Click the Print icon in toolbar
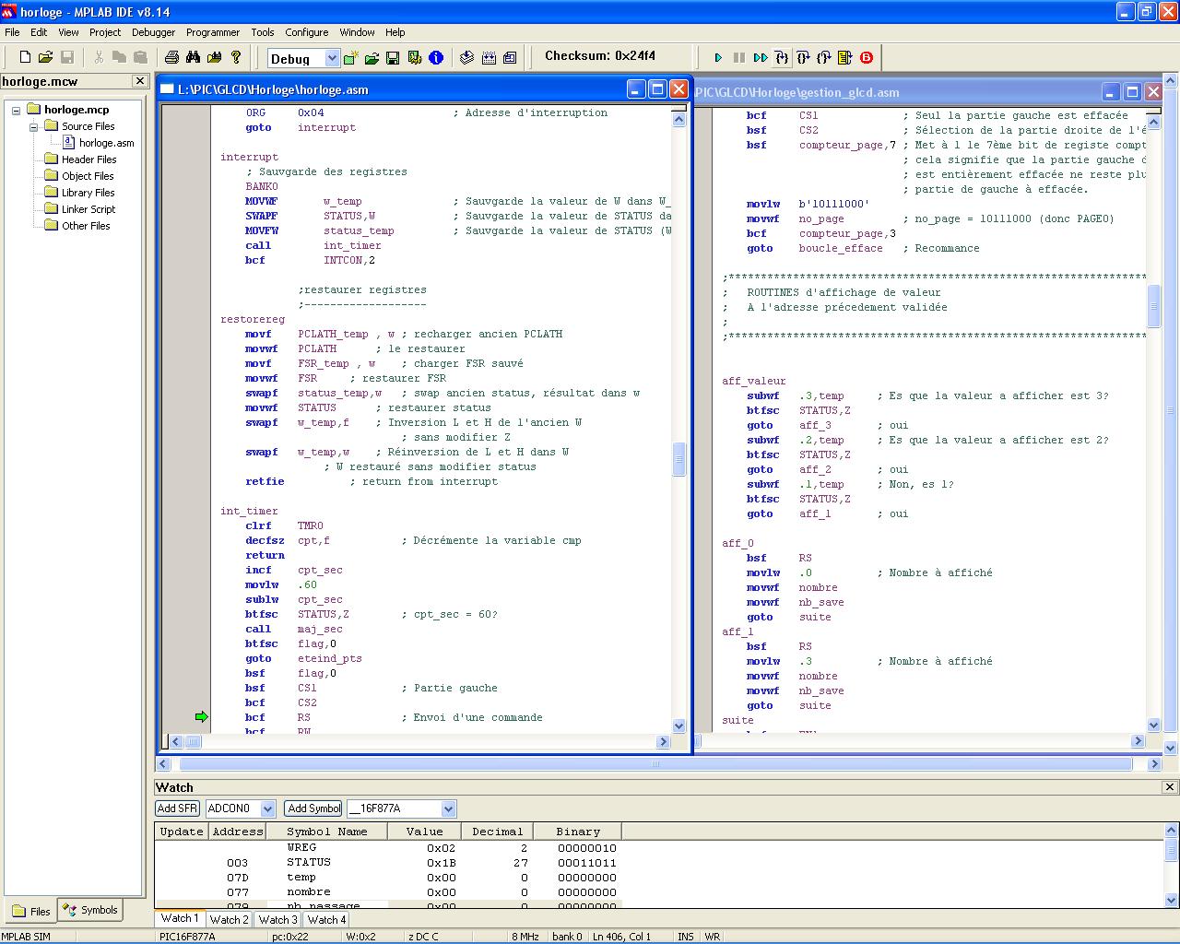The width and height of the screenshot is (1180, 944). [x=171, y=57]
